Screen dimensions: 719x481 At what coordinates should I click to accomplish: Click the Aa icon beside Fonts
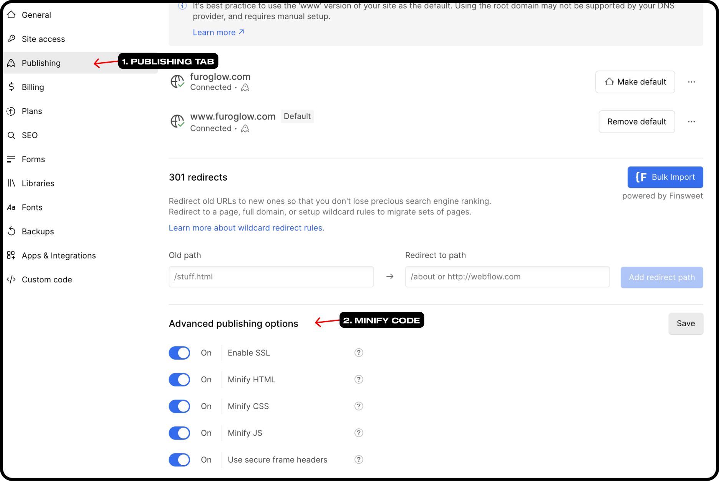point(11,207)
